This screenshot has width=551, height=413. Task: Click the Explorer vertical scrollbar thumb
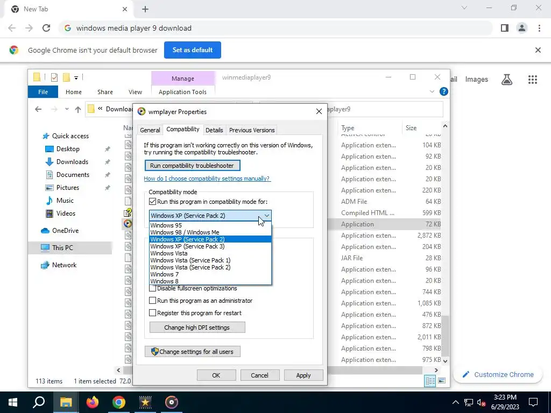pos(445,336)
